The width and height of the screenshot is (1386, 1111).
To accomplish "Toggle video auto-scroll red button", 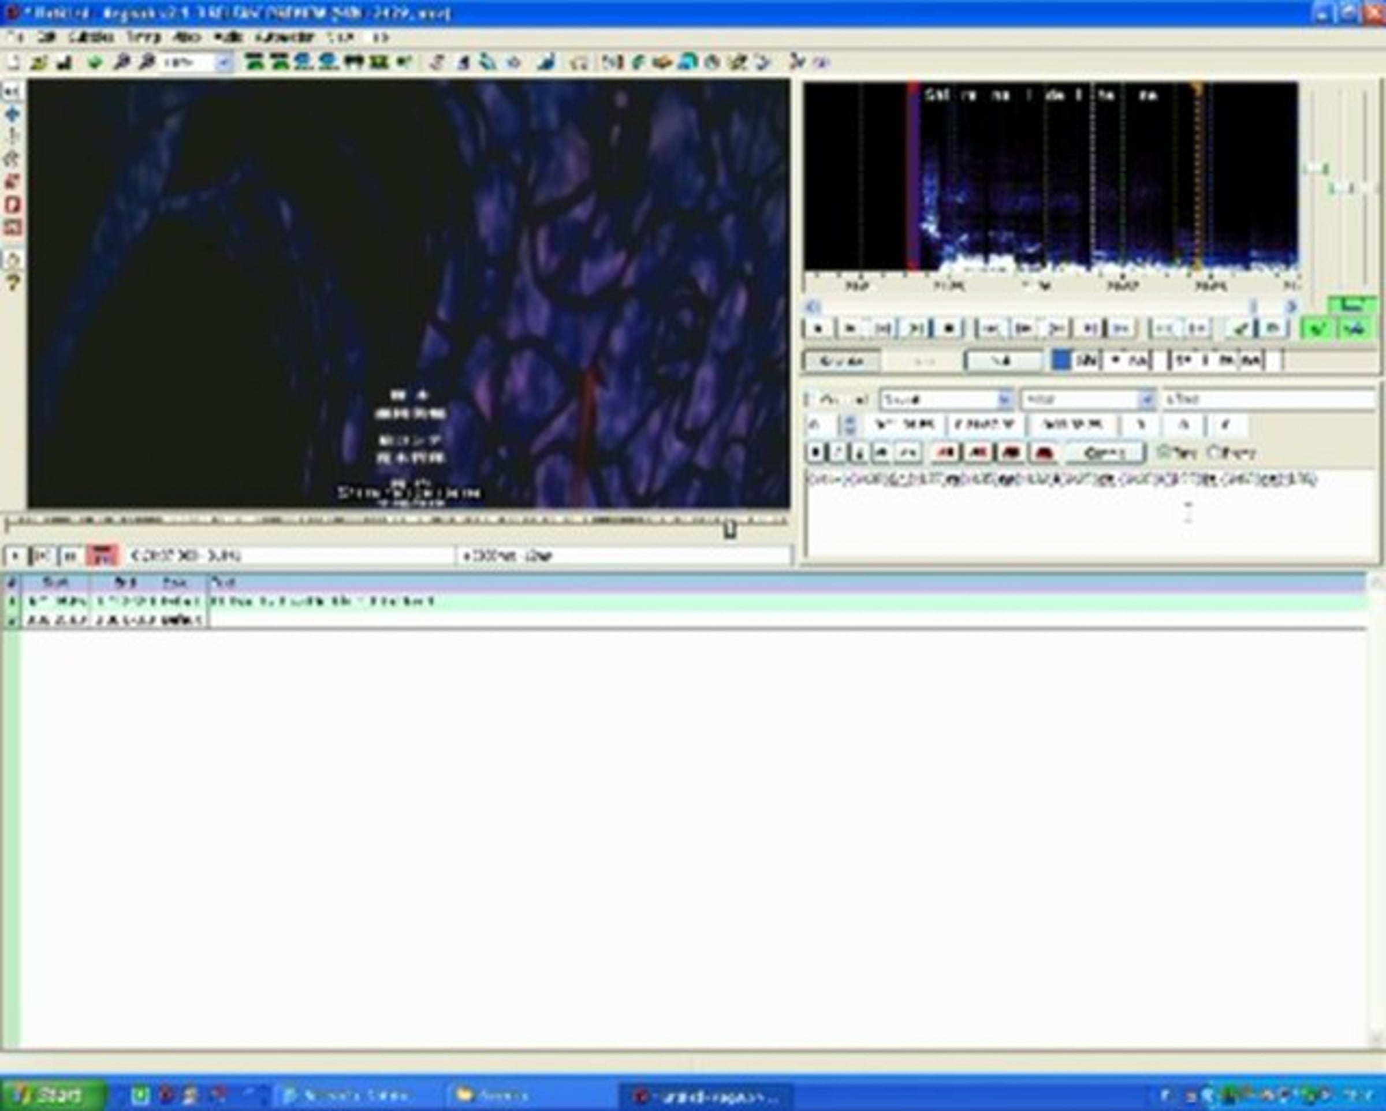I will (x=102, y=555).
